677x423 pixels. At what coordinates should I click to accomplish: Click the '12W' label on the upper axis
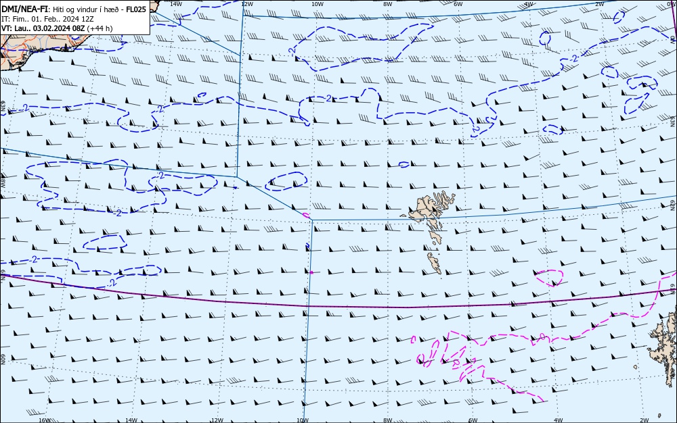(246, 4)
